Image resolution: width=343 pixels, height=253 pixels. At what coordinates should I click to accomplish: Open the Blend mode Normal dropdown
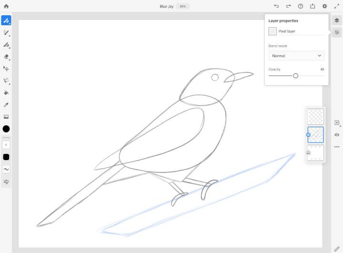296,56
